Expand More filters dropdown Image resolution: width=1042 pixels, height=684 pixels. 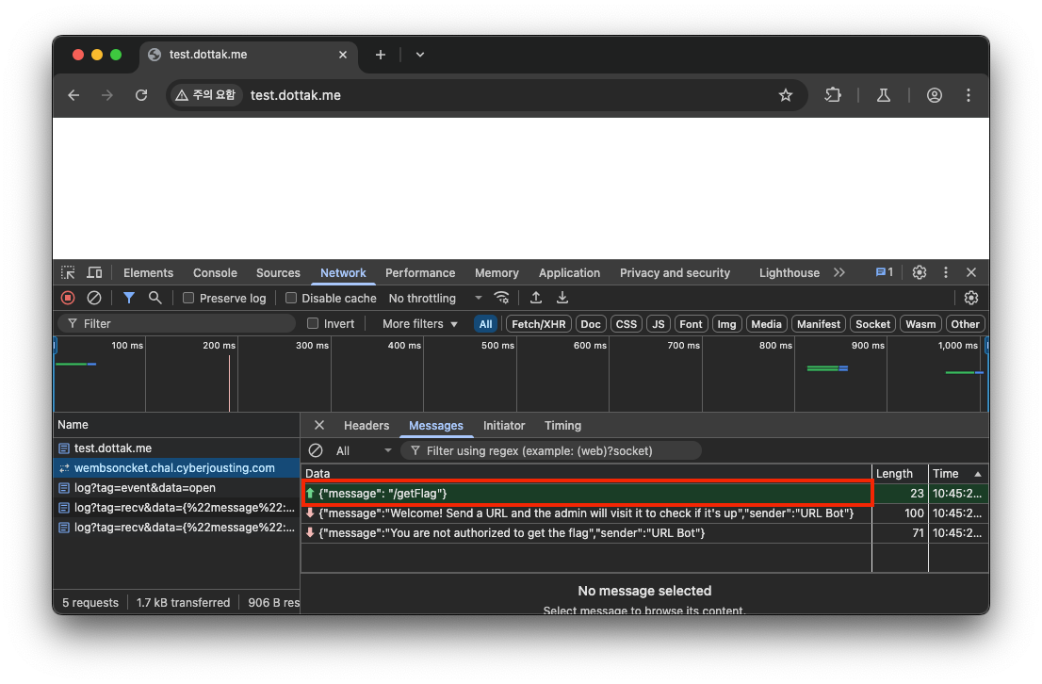(x=420, y=324)
